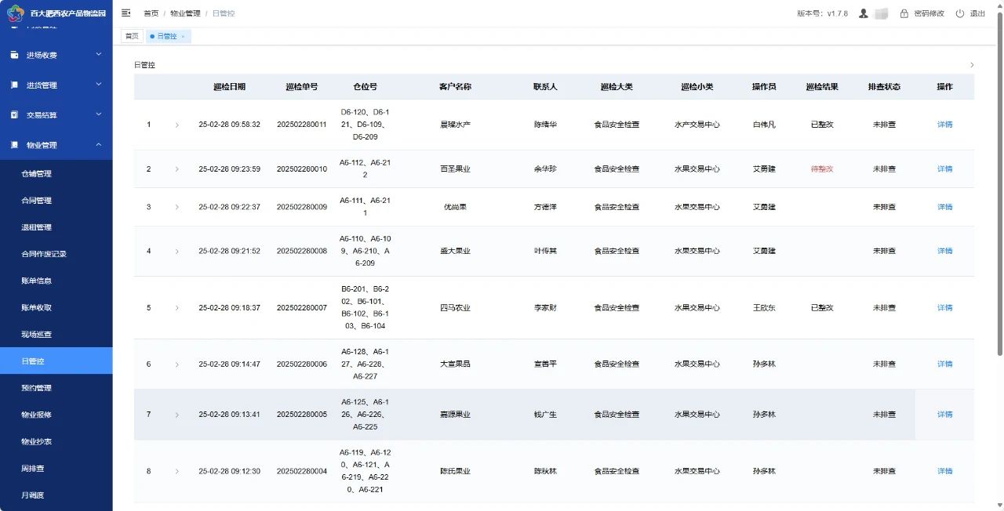Click the lock icon for 密码修改
The height and width of the screenshot is (511, 1004).
pos(904,13)
